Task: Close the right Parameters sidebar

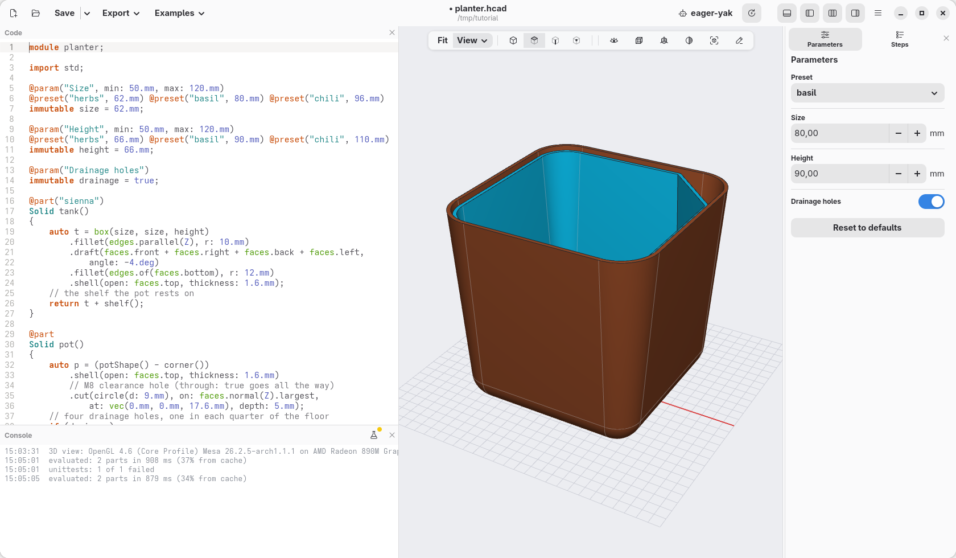Action: 946,38
